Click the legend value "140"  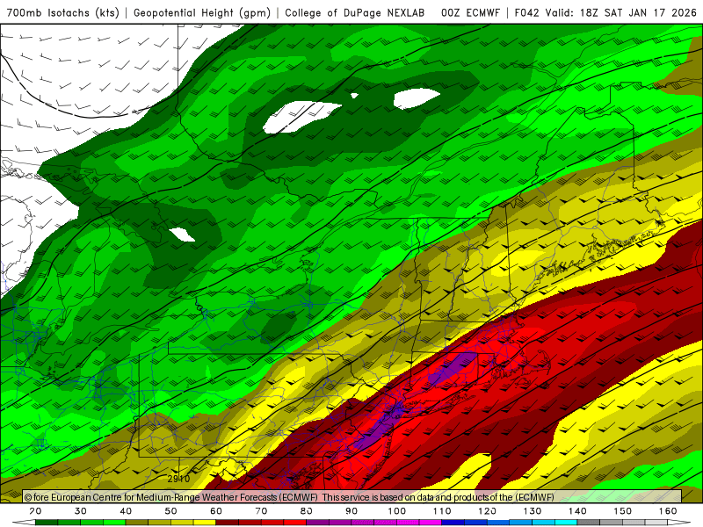[577, 511]
